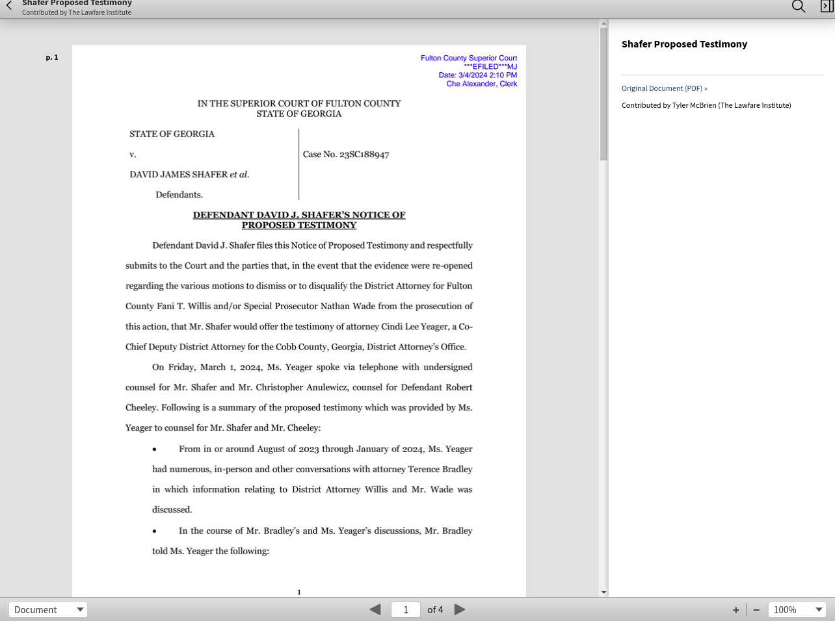Open the document search magnifier

[798, 6]
